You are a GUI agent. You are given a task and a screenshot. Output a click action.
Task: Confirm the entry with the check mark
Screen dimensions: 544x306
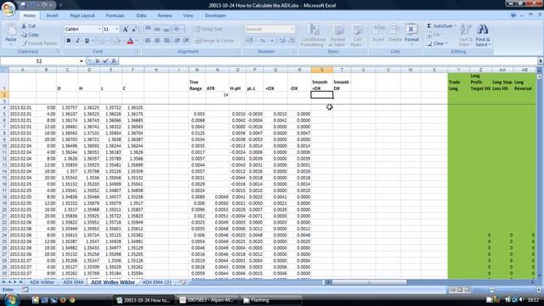pyautogui.click(x=105, y=61)
